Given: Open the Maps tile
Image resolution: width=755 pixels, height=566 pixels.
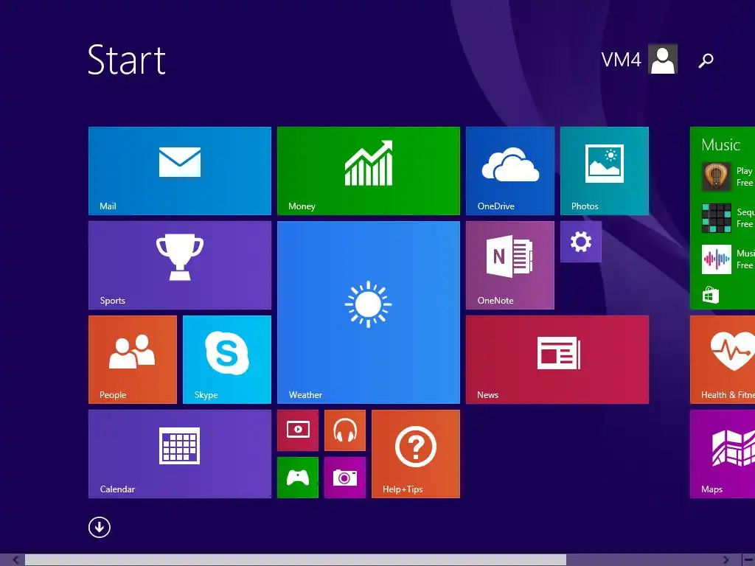Looking at the screenshot, I should (x=723, y=454).
